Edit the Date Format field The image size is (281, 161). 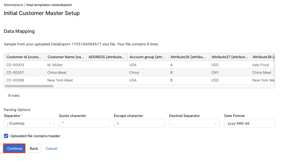(249, 123)
